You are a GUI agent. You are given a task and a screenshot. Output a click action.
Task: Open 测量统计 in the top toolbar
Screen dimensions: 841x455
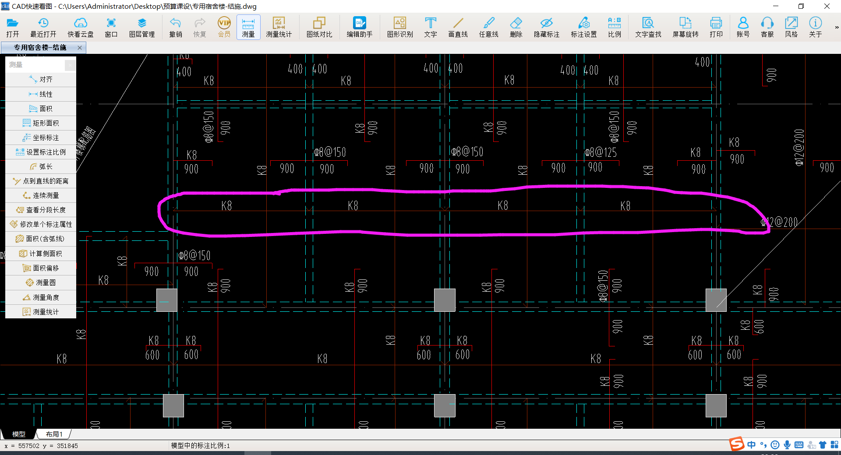pos(279,27)
